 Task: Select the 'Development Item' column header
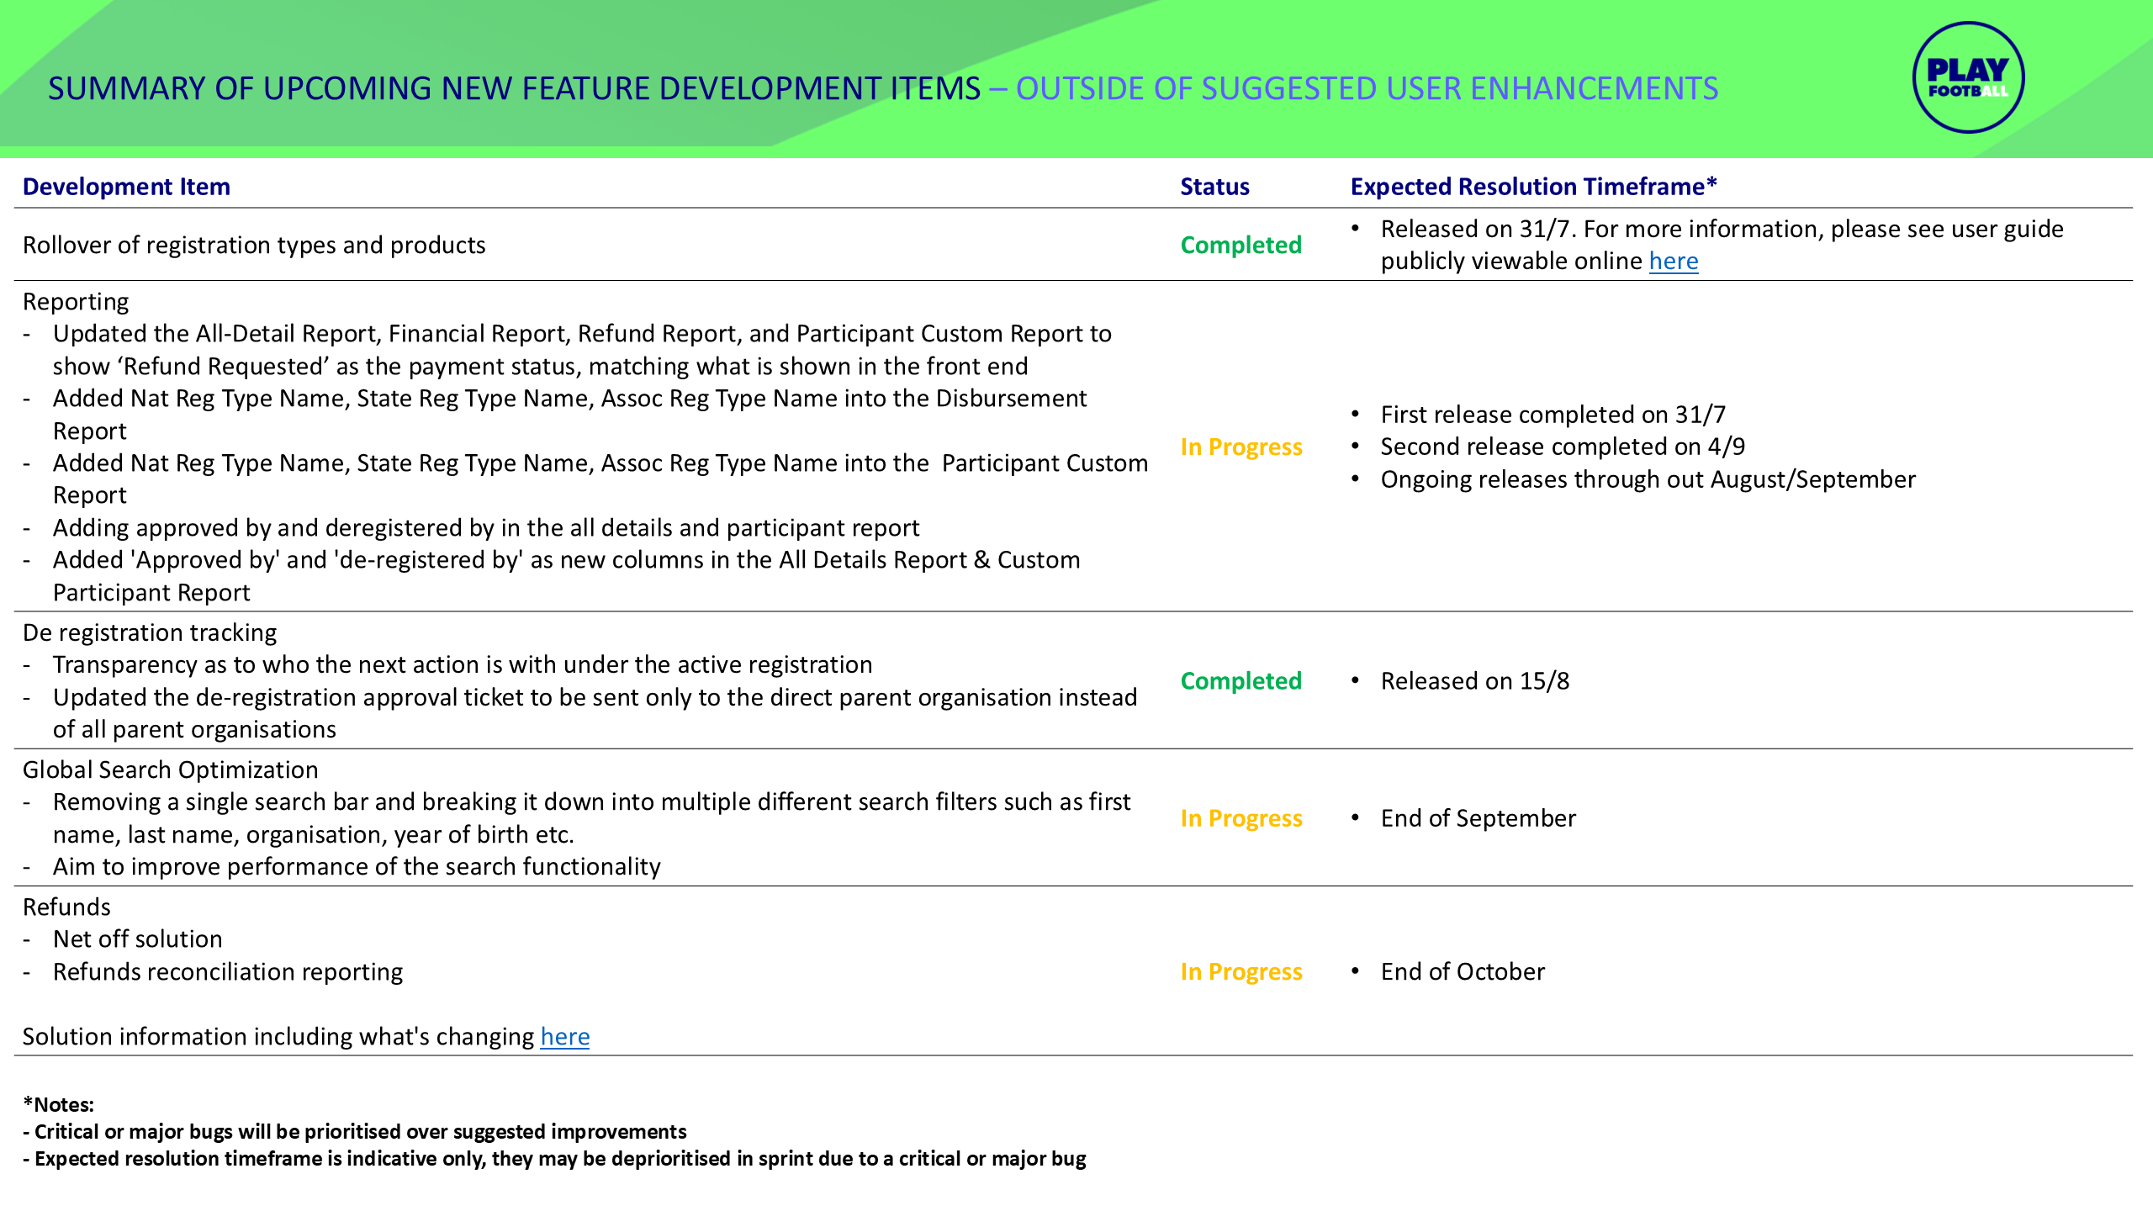[x=126, y=187]
